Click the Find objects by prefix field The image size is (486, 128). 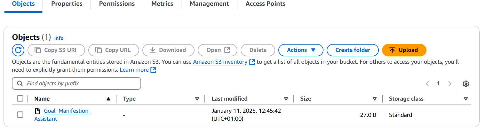pyautogui.click(x=76, y=83)
